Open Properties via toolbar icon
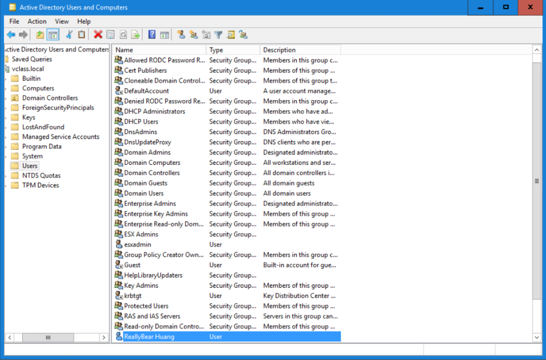 (x=110, y=34)
